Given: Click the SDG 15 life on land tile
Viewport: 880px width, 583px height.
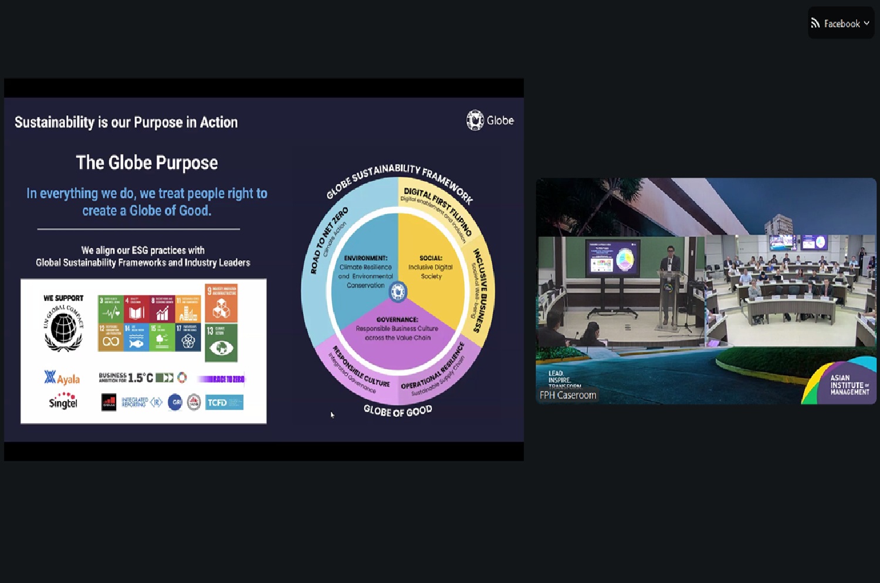Looking at the screenshot, I should tap(162, 337).
